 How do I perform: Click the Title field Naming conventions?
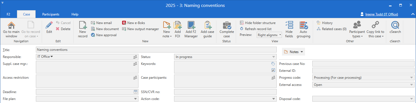point(156,50)
